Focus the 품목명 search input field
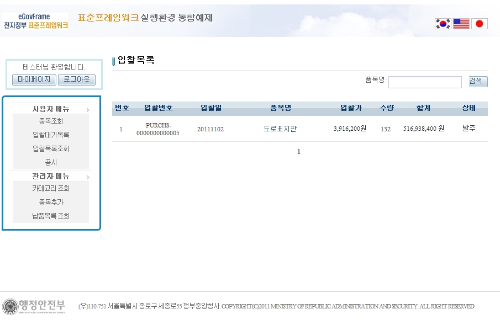Screen dimensions: 500x320 tap(424, 82)
